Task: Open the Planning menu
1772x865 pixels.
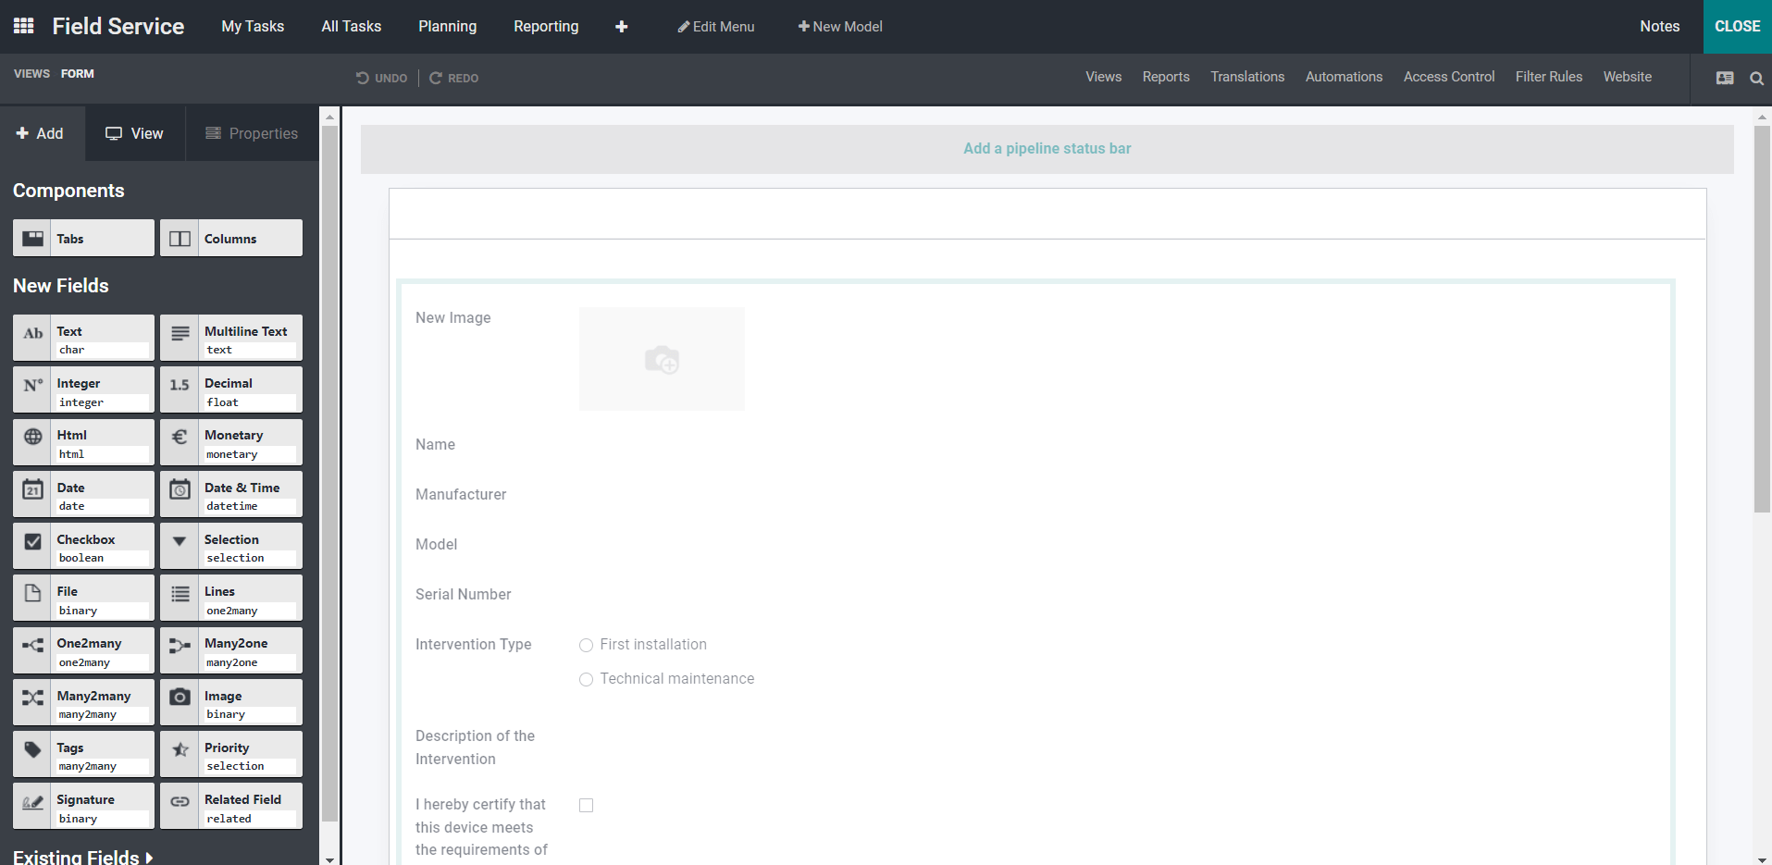Action: point(447,27)
